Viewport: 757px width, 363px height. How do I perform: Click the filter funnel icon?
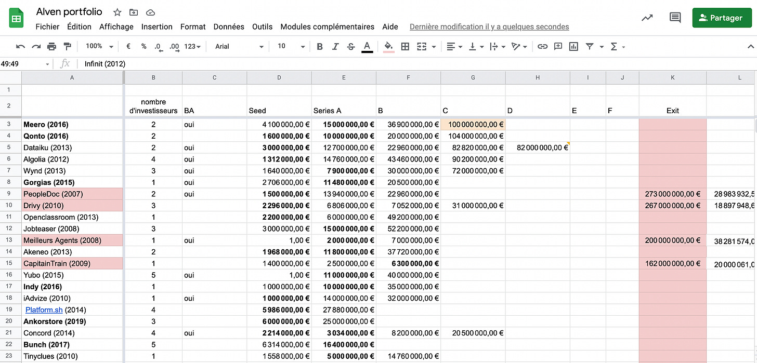click(590, 46)
